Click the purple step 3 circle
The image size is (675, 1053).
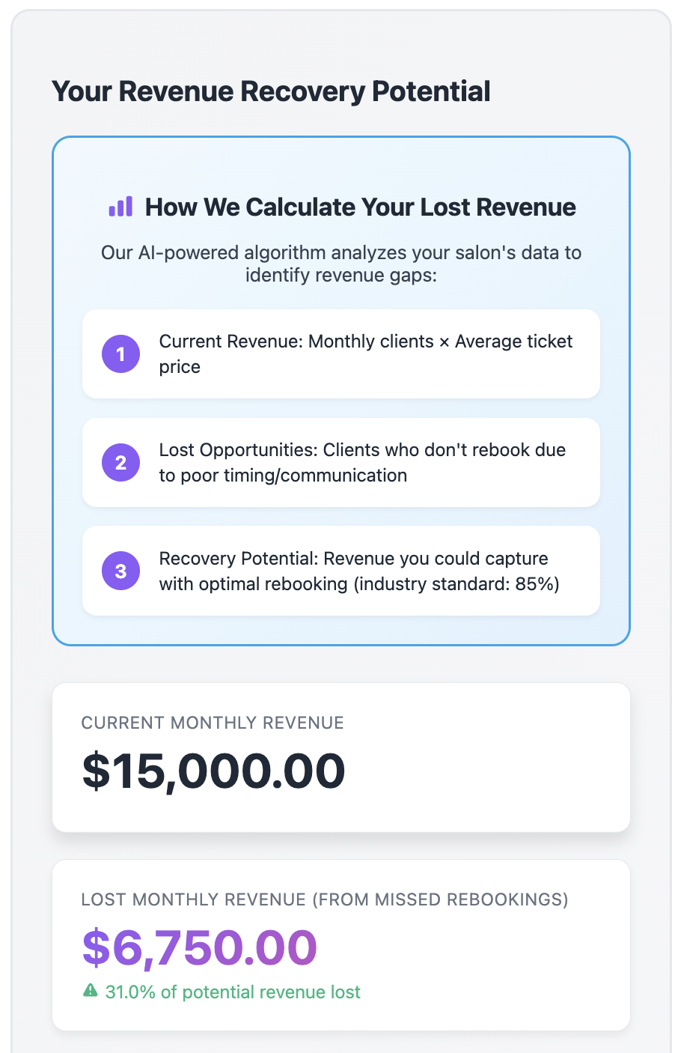(120, 571)
